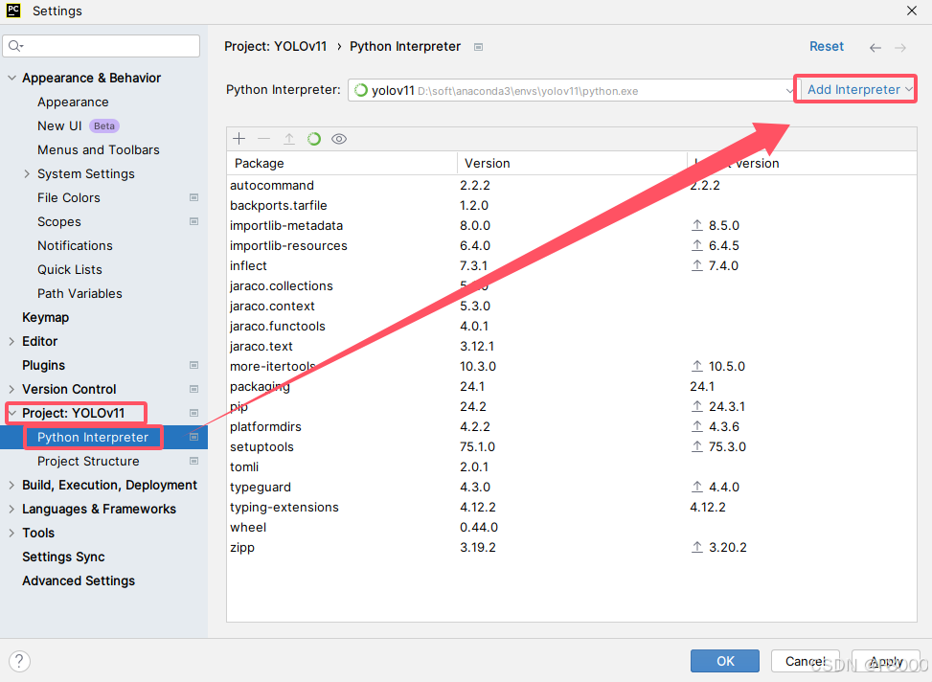
Task: Open Settings Sync page
Action: tap(63, 557)
